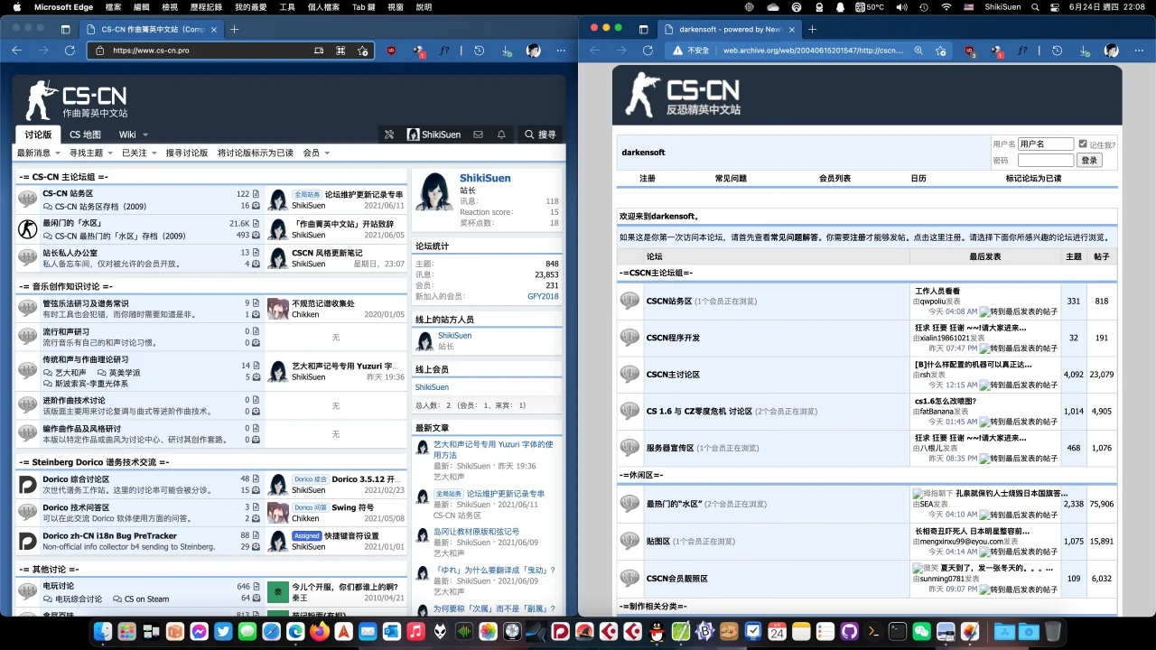The width and height of the screenshot is (1156, 650).
Task: Open the inbox envelope icon in forum navigation
Action: click(x=478, y=135)
